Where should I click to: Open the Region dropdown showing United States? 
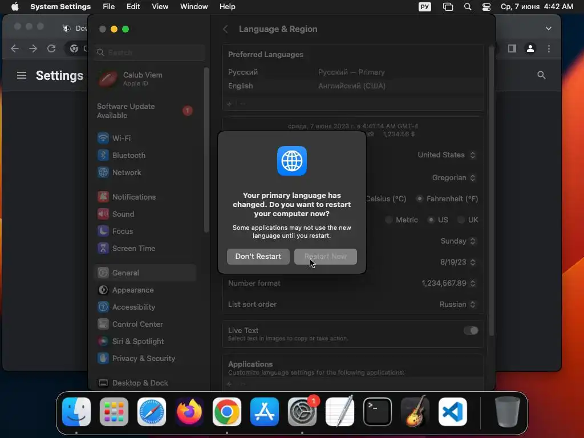coord(446,155)
